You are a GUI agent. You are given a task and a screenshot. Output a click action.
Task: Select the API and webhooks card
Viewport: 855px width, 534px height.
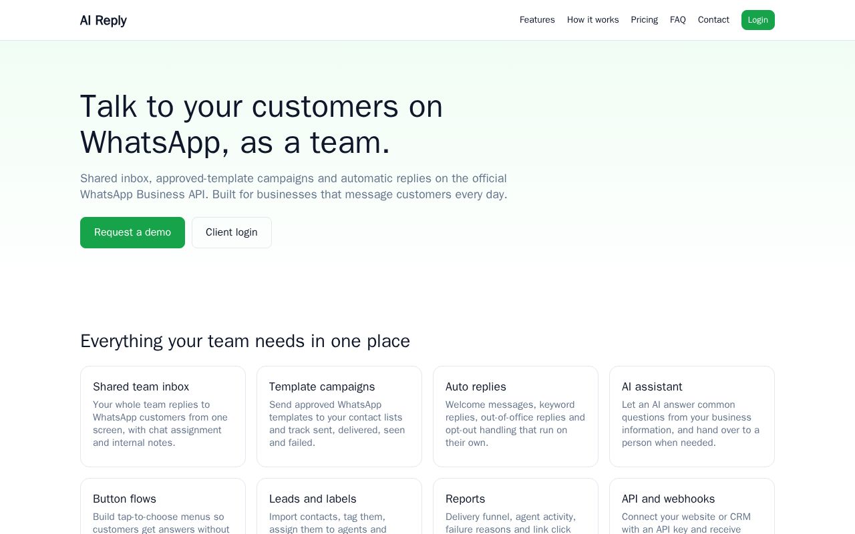coord(692,506)
